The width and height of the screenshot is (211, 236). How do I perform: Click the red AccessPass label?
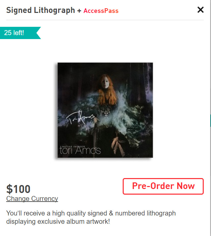point(101,11)
